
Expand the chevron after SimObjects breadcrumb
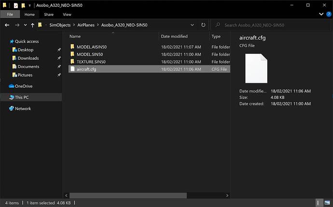74,25
